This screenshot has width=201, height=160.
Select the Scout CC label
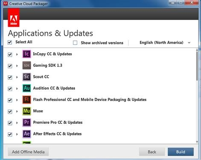41,77
